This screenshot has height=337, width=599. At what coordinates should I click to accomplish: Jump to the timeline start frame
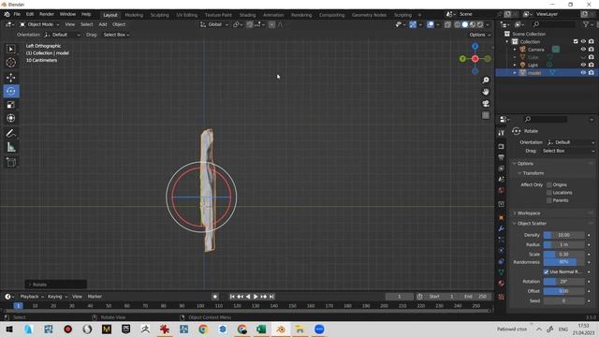232,297
